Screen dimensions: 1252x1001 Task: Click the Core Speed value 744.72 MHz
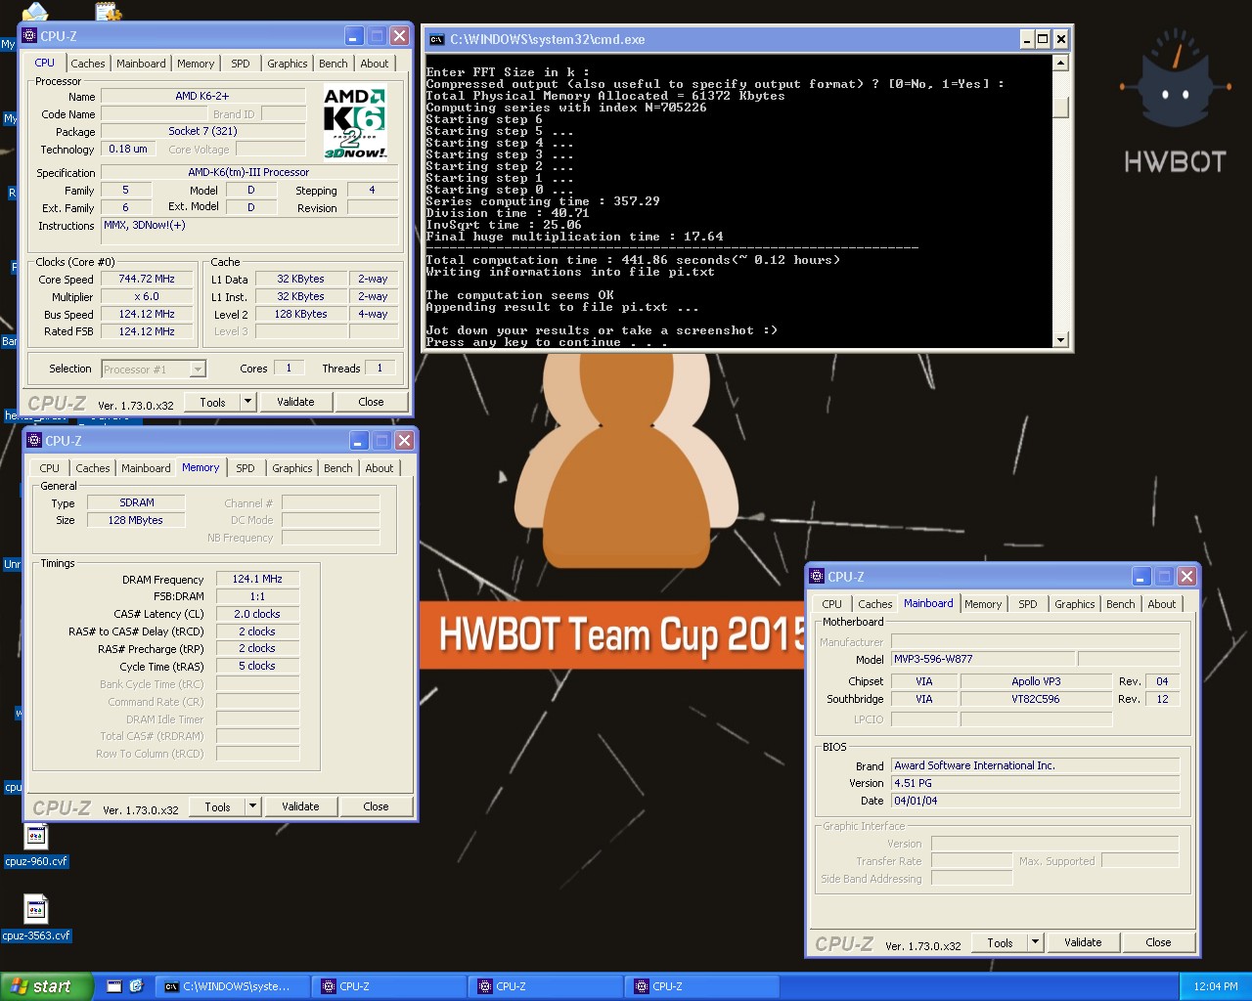(148, 279)
